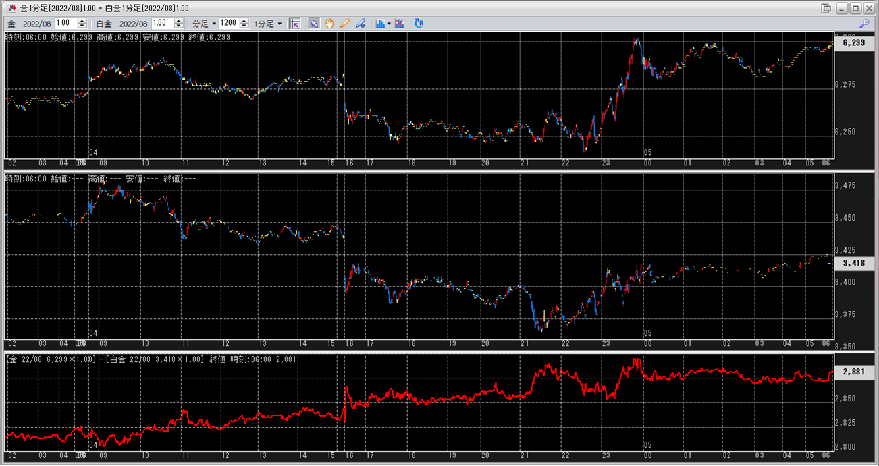
Task: Click the eraser/edit drawing tool icon
Action: pos(361,23)
